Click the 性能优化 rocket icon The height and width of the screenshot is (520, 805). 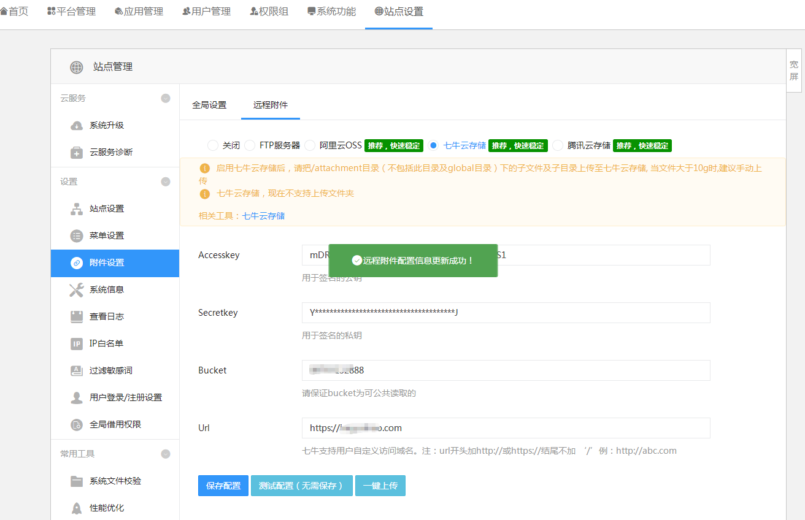pos(77,508)
